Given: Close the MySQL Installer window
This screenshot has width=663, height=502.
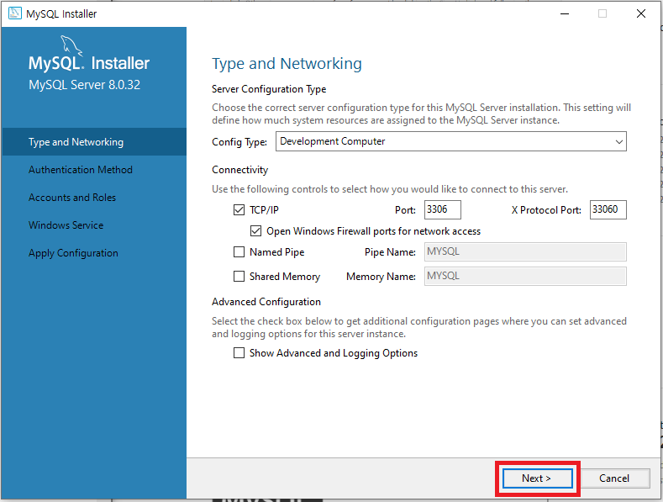Looking at the screenshot, I should 641,13.
